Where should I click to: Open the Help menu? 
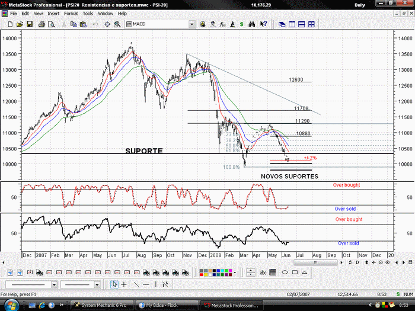tap(122, 14)
